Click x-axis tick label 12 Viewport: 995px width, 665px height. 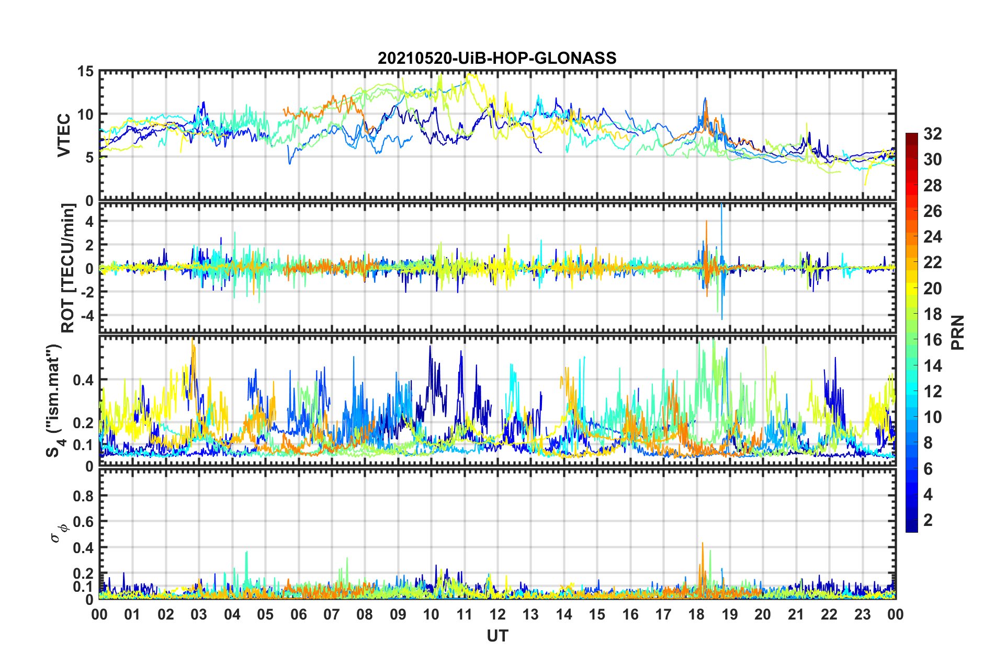(x=497, y=614)
